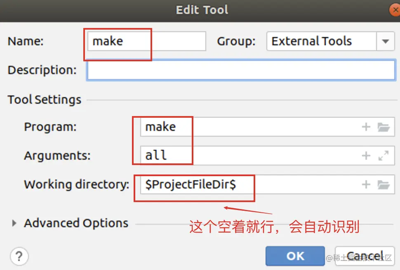Expand the Arguments field editor
The height and width of the screenshot is (270, 400).
[384, 156]
